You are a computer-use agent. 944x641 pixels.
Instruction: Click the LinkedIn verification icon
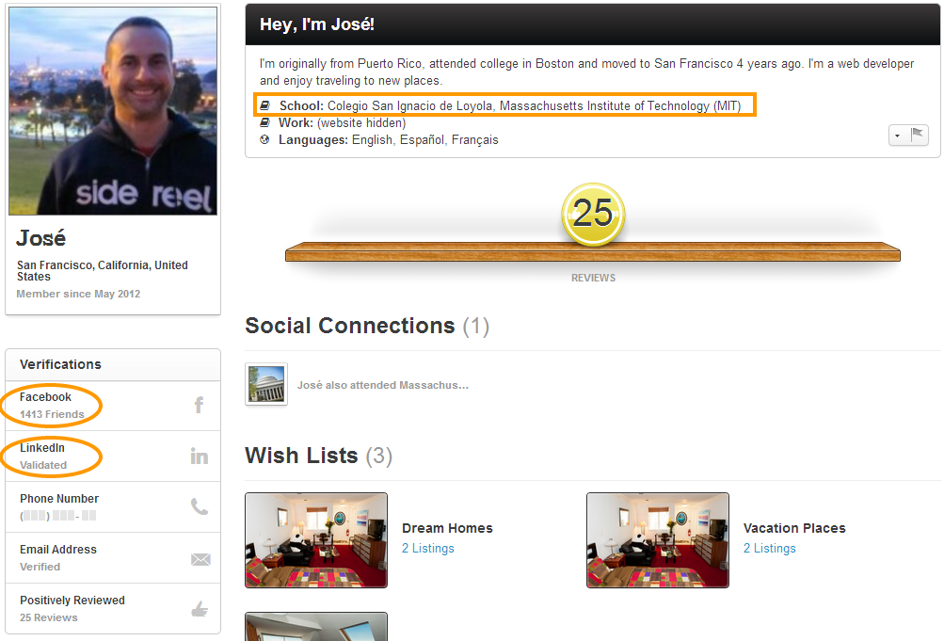point(199,457)
